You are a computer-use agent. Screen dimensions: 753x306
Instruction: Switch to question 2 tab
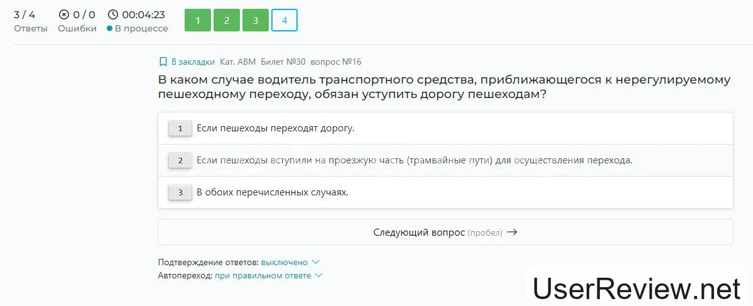point(227,21)
